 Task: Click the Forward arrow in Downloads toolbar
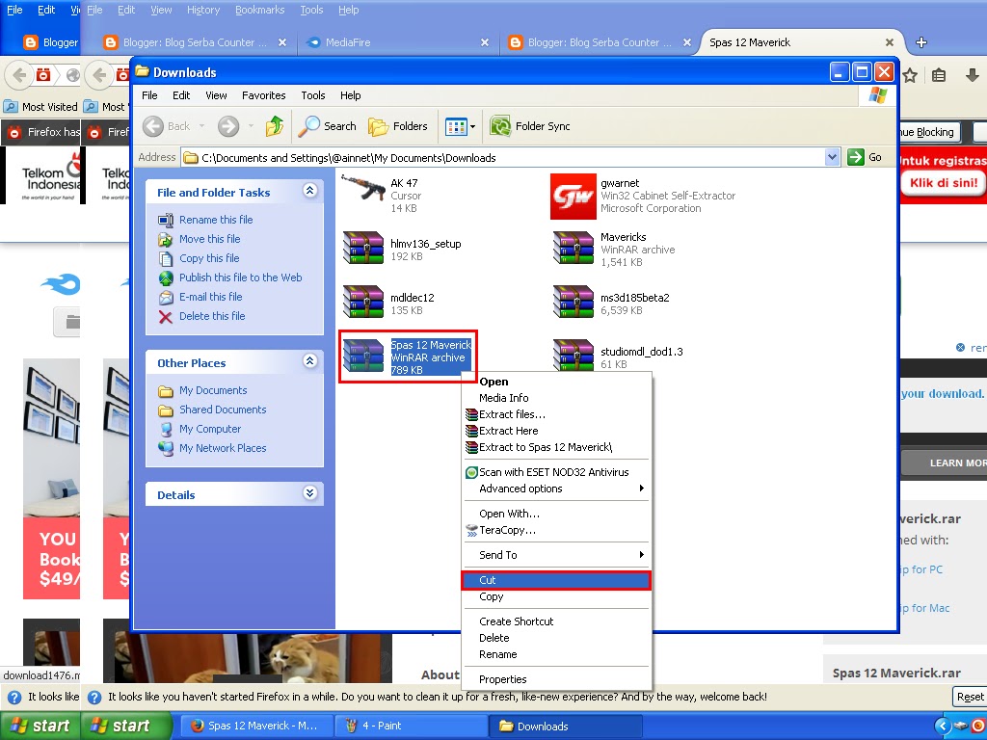pos(228,126)
